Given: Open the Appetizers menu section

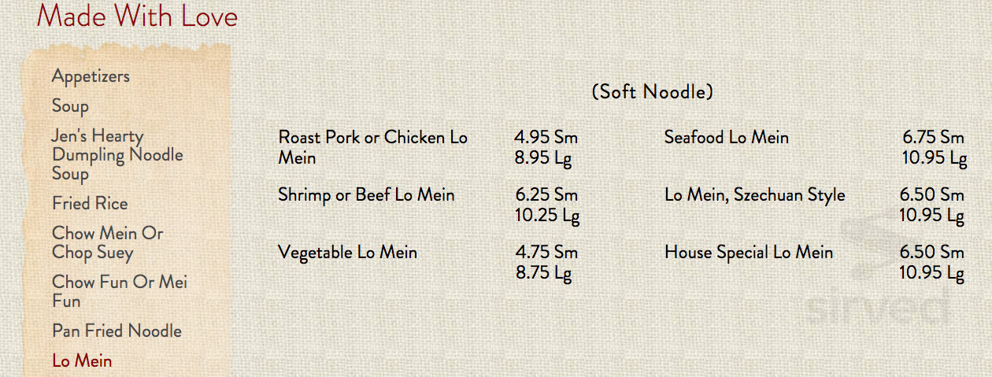Looking at the screenshot, I should (91, 76).
